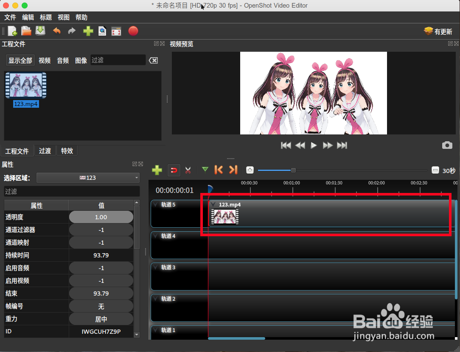Export video with the red circle button
Screen dimensions: 460x352
[x=133, y=31]
